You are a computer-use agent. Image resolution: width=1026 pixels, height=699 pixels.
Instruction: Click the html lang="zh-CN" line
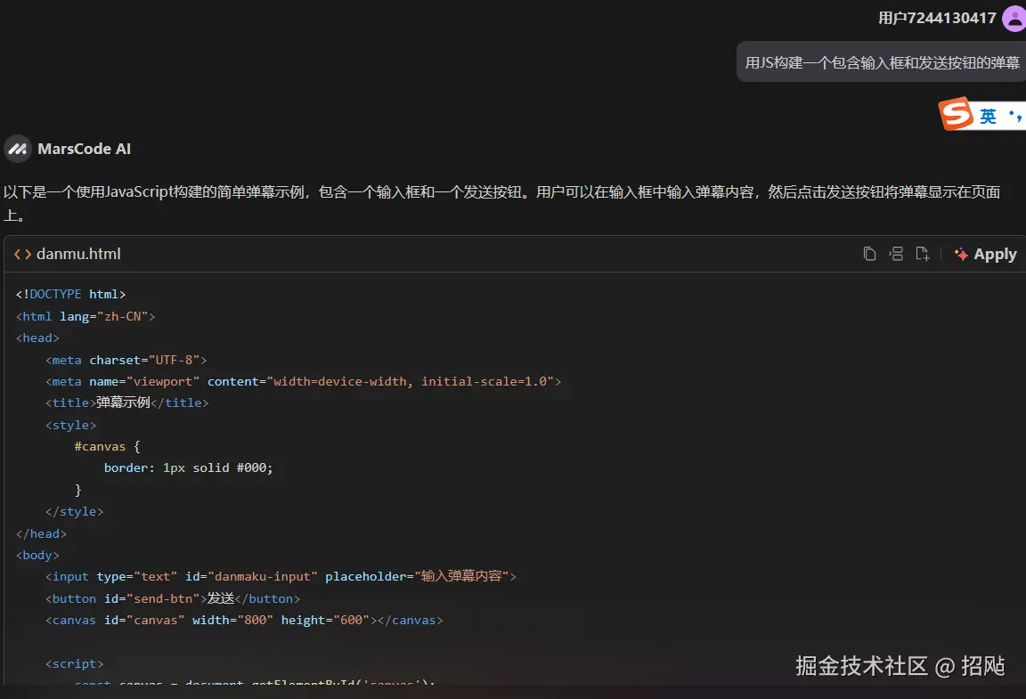tap(85, 316)
